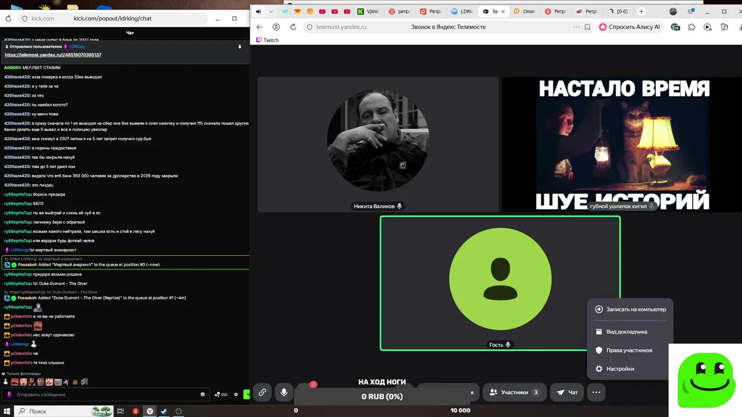Open the Twitch bookmark
Viewport: 742px width, 417px height.
click(x=267, y=40)
